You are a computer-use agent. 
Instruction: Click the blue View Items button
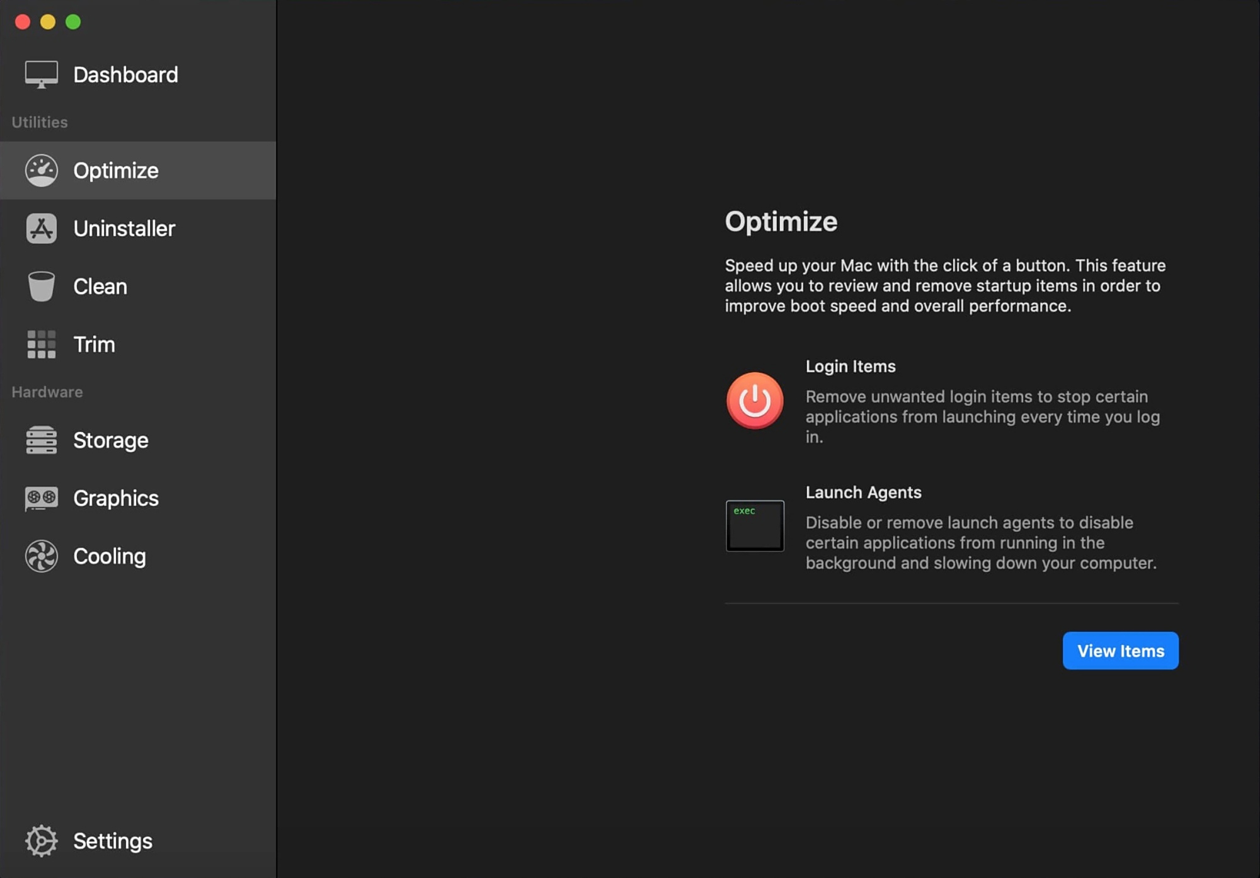(1120, 651)
